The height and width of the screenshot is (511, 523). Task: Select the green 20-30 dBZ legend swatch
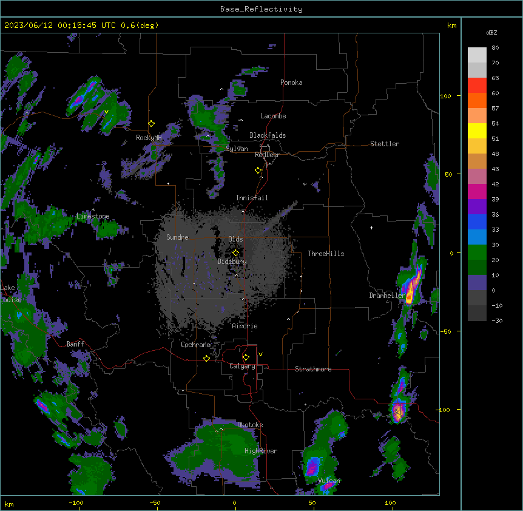(477, 252)
